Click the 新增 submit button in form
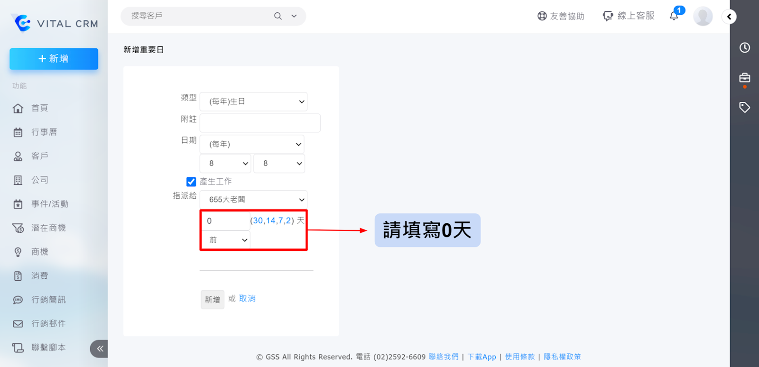This screenshot has width=759, height=367. coord(212,300)
